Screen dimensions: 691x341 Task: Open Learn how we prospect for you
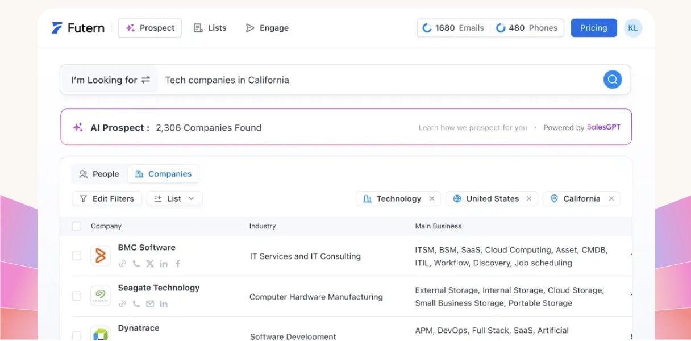[x=473, y=128]
